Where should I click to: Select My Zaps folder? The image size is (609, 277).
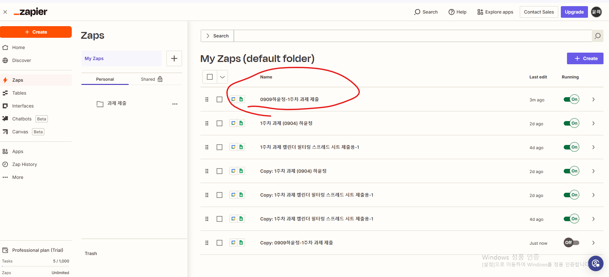tap(122, 58)
